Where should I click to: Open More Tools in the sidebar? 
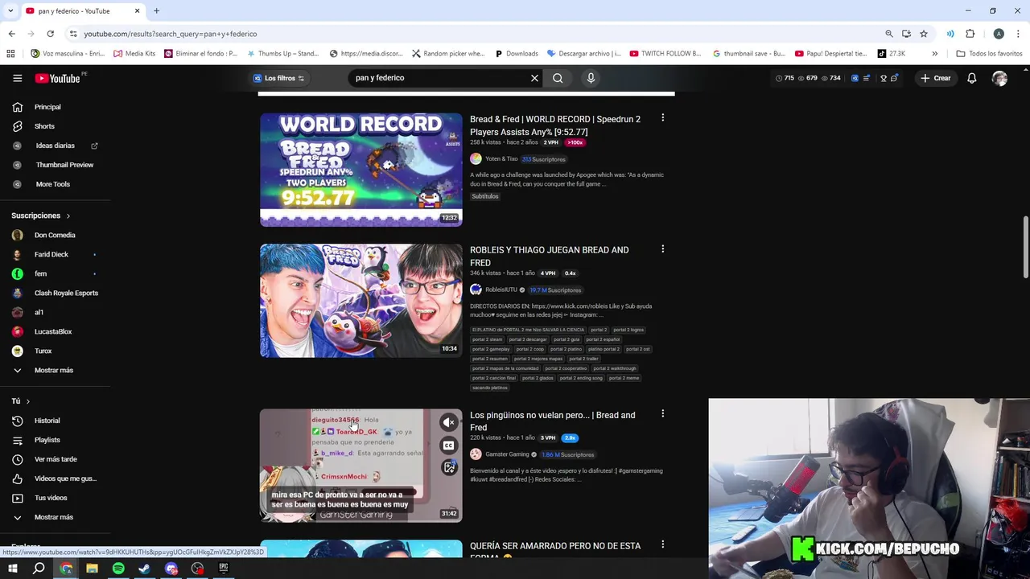[x=52, y=184]
